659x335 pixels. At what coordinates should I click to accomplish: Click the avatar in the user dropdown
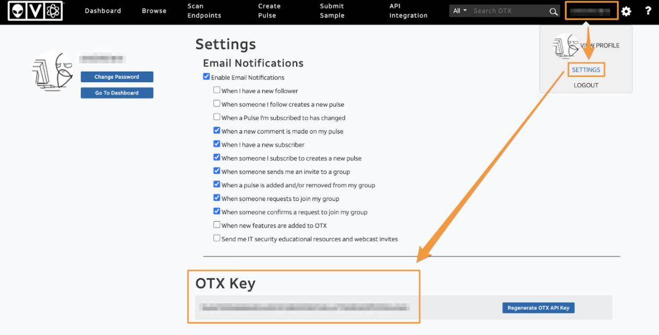(x=566, y=46)
